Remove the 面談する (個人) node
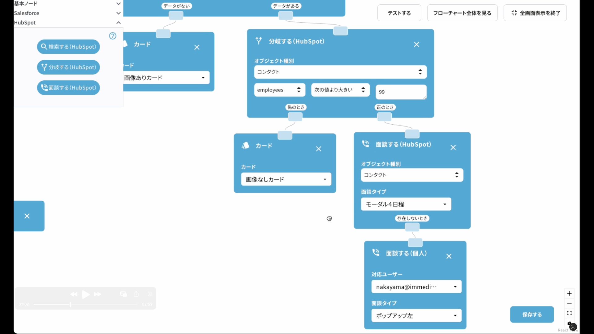The image size is (594, 334). (449, 256)
